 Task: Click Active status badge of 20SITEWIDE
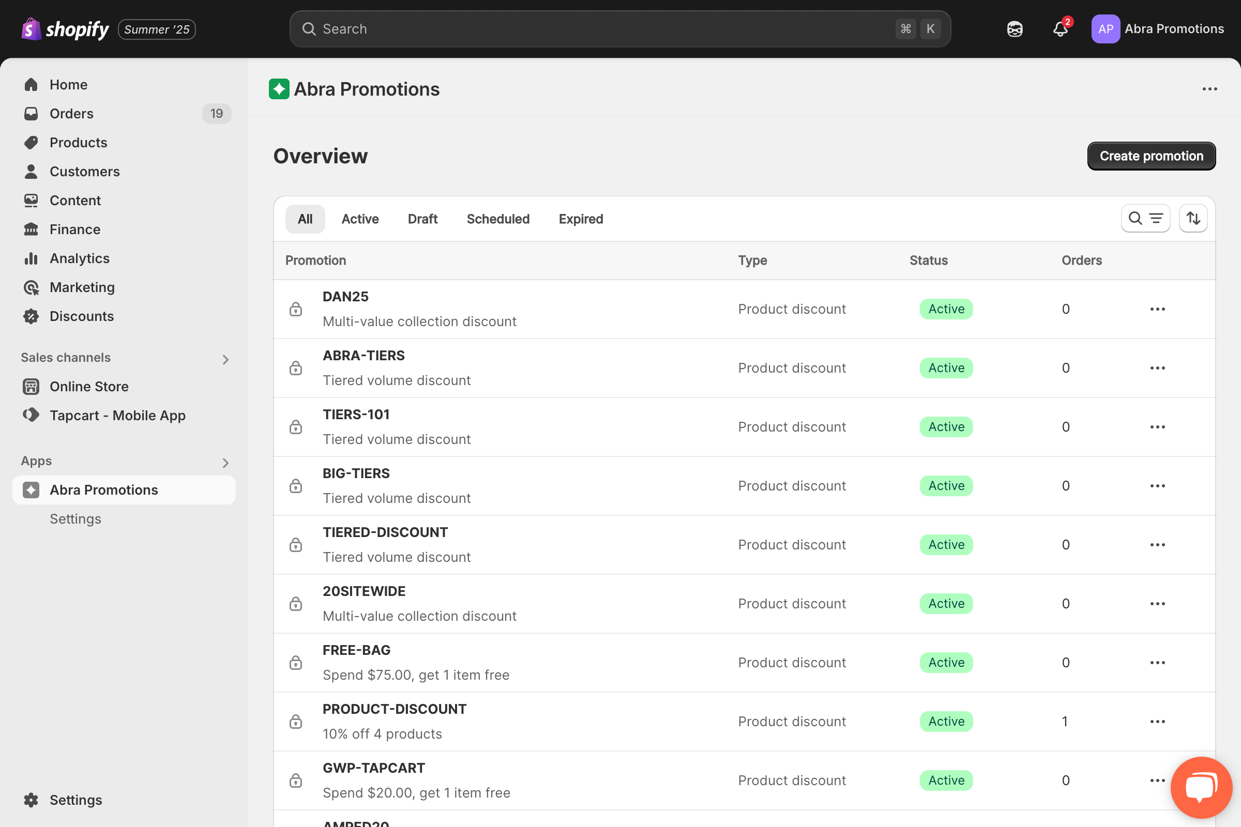tap(947, 603)
